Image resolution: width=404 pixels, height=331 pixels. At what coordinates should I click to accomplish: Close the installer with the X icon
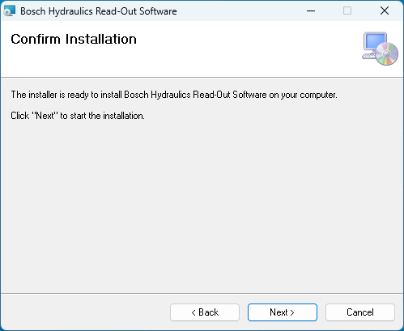385,11
